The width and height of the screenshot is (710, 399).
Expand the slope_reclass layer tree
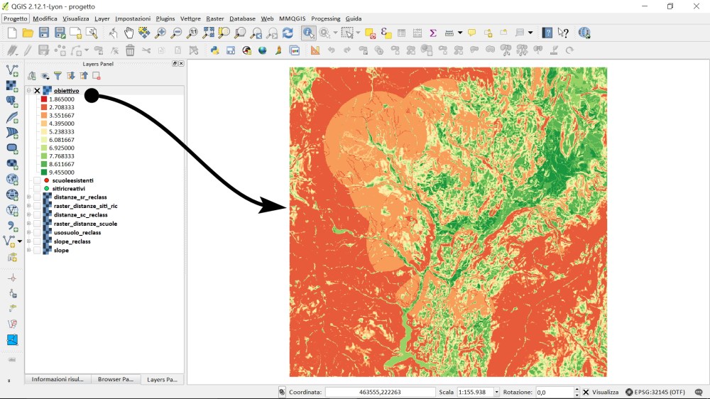click(x=29, y=241)
